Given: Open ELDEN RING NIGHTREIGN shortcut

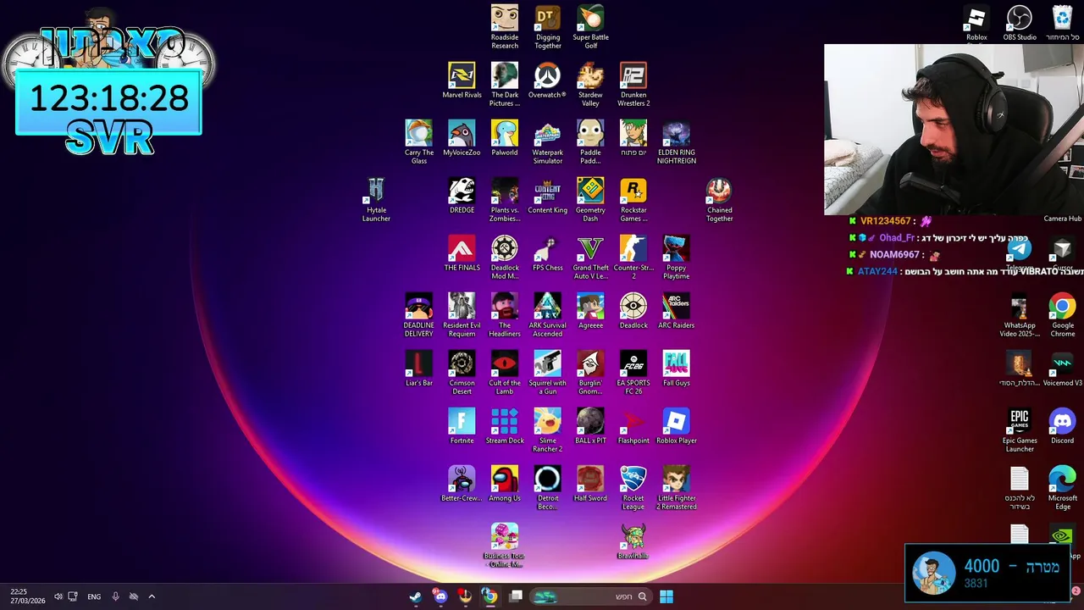Looking at the screenshot, I should tap(676, 142).
